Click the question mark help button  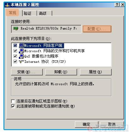click(117, 5)
